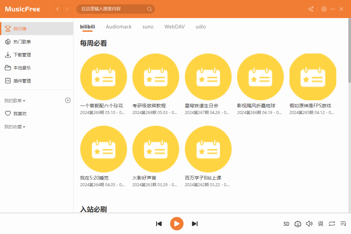Switch to the suno tab
The height and width of the screenshot is (234, 351).
[148, 27]
